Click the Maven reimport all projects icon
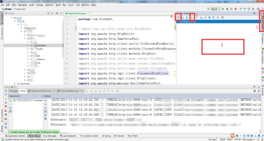 [178, 17]
